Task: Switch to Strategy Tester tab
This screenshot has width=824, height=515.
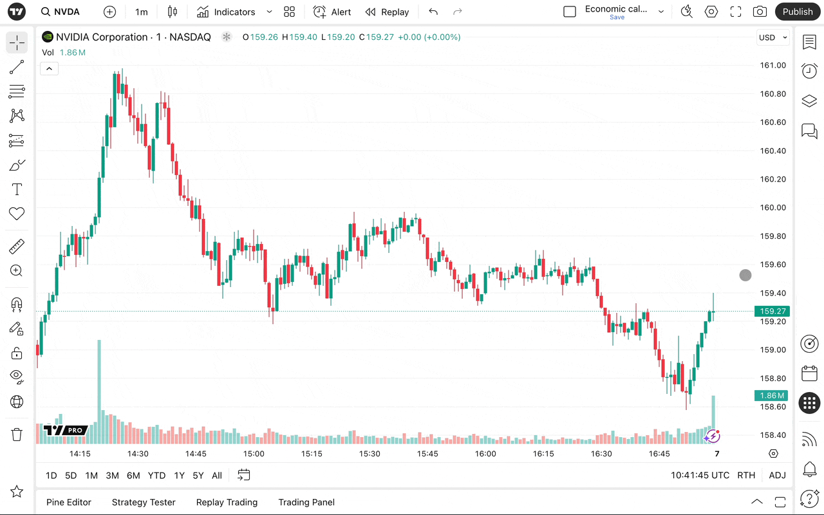Action: point(144,502)
